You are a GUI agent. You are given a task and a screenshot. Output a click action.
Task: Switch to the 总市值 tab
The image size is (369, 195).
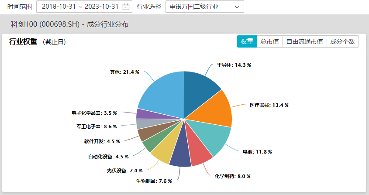(270, 41)
